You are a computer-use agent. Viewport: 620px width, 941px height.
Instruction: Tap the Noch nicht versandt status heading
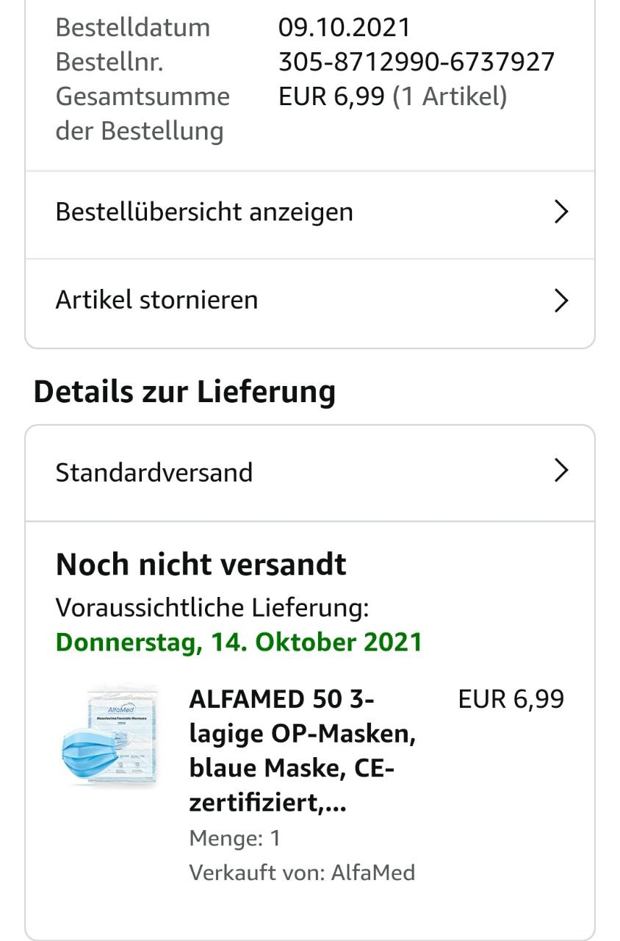click(x=201, y=565)
